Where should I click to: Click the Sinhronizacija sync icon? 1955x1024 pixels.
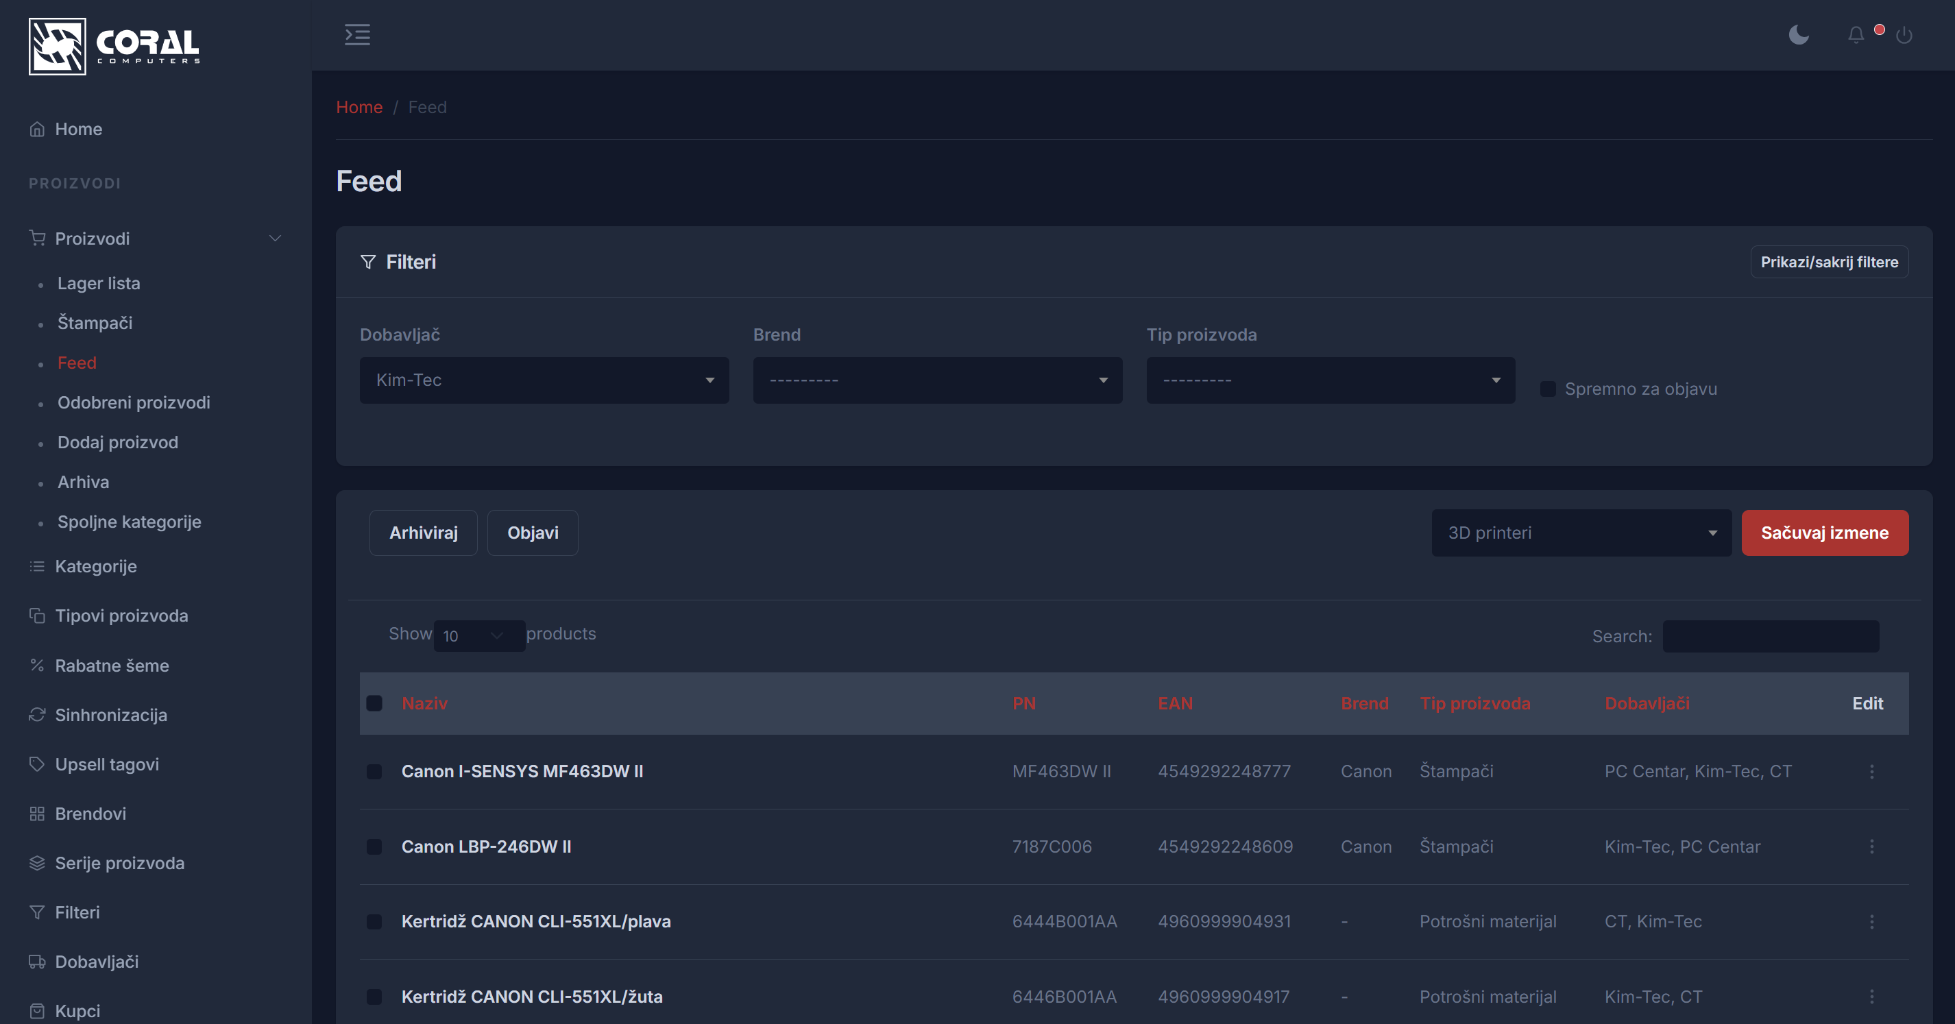[37, 714]
